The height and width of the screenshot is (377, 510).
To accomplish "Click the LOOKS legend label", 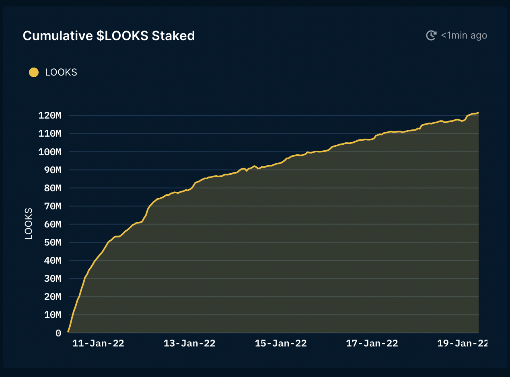I will [61, 72].
